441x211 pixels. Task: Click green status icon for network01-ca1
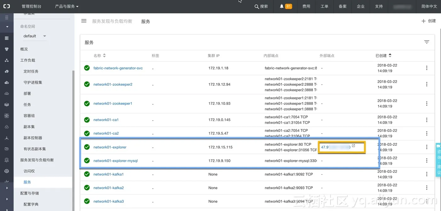click(87, 120)
